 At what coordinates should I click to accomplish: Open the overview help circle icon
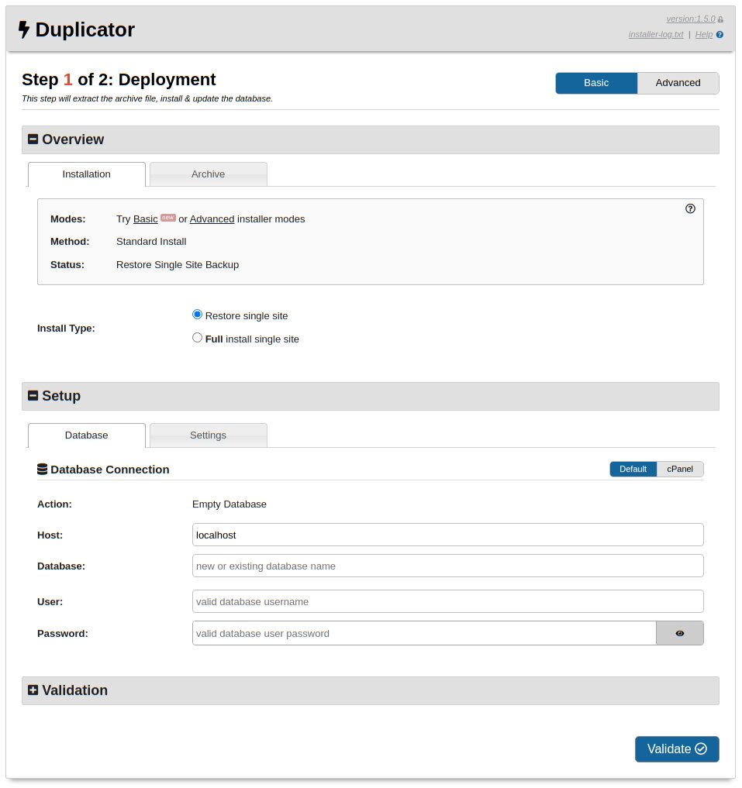click(690, 208)
